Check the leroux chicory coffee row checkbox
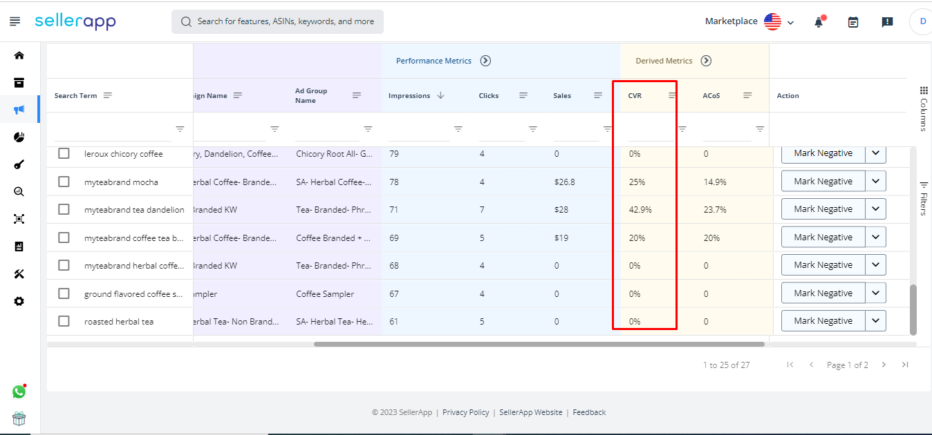932x435 pixels. click(x=64, y=153)
